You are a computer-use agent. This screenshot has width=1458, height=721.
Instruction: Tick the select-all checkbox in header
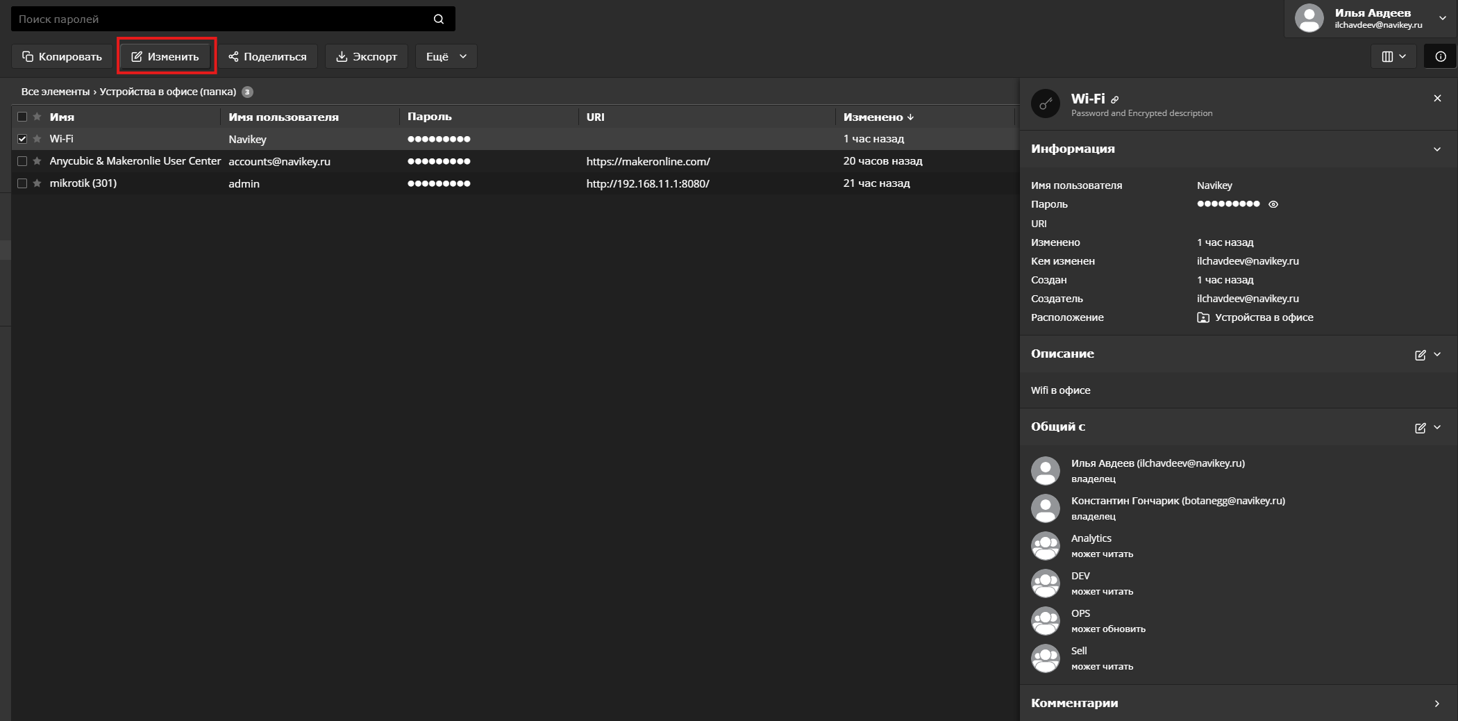22,117
